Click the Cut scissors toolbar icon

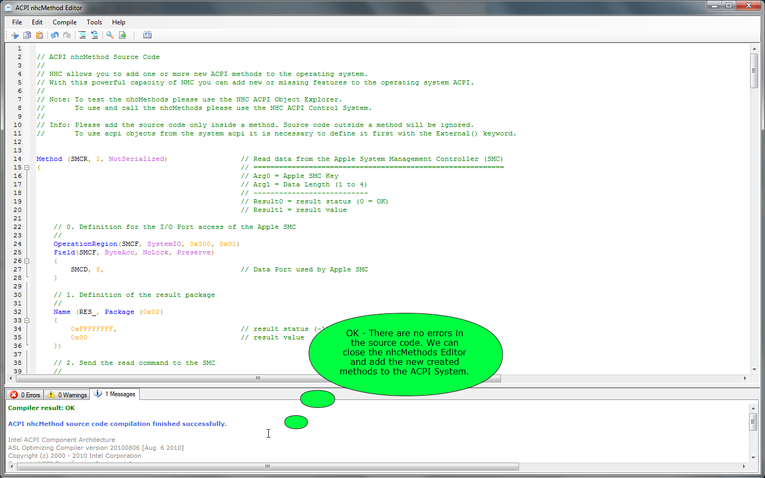tap(15, 35)
